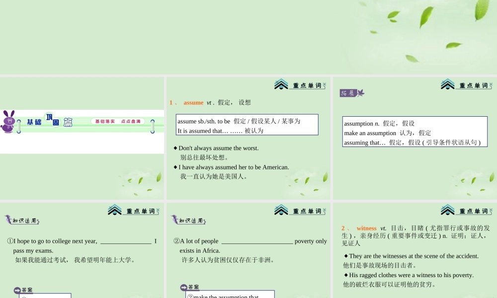Select the text 'pass my exams.'
497x298 pixels.
(33, 250)
